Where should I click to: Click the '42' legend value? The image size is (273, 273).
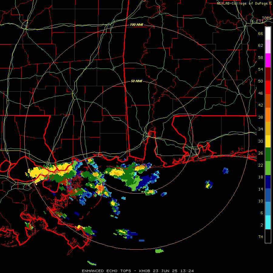click(x=261, y=105)
